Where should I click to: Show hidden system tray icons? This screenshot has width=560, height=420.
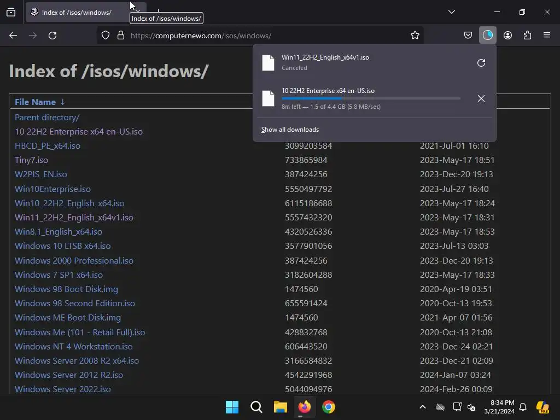click(x=423, y=407)
